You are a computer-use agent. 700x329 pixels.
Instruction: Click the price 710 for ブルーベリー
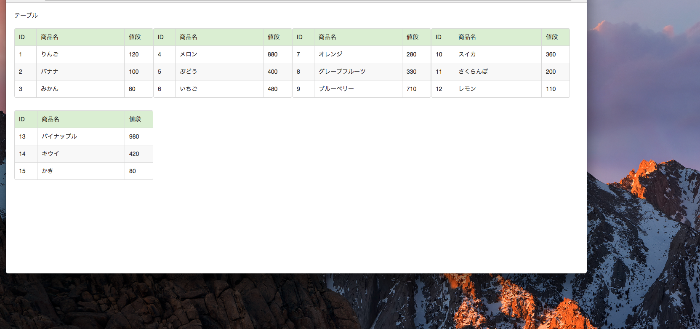417,89
